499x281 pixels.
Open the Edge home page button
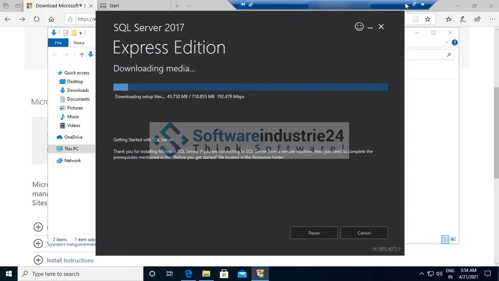pos(51,19)
